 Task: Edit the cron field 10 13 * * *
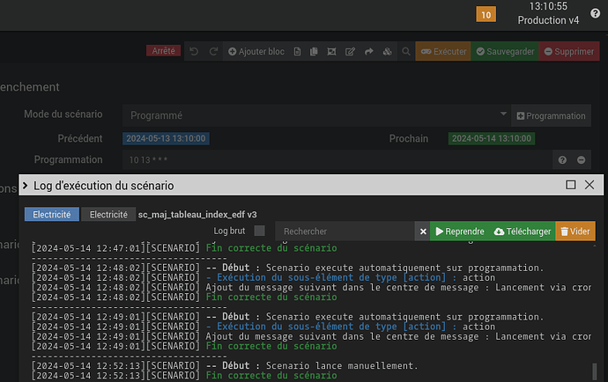click(337, 159)
